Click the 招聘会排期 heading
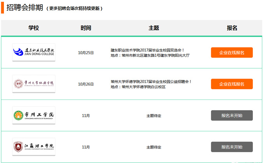 pos(25,8)
